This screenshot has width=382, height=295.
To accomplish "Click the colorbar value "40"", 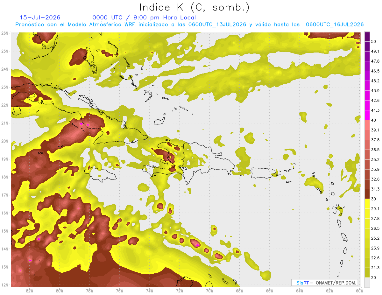I will click(374, 120).
